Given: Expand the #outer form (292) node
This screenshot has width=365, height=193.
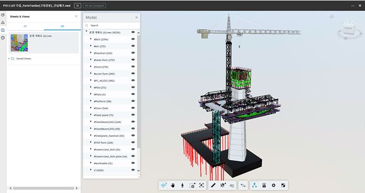Looking at the screenshot, I should click(91, 73).
